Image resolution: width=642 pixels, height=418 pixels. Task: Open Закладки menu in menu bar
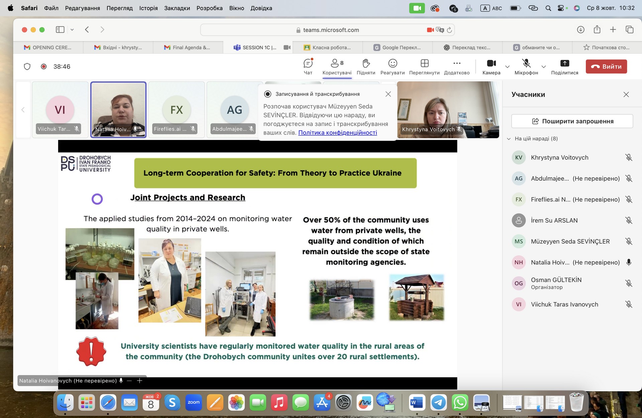pos(177,8)
